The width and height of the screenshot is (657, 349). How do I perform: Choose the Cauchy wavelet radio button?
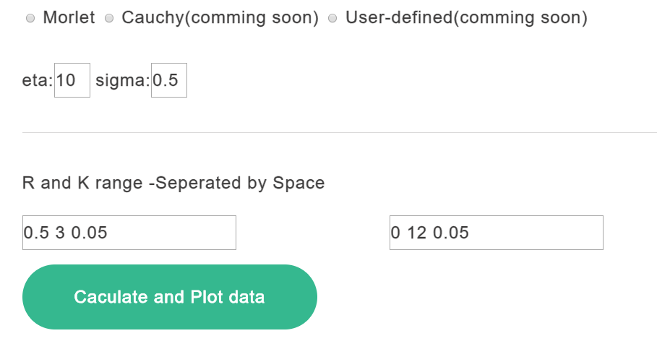click(109, 19)
